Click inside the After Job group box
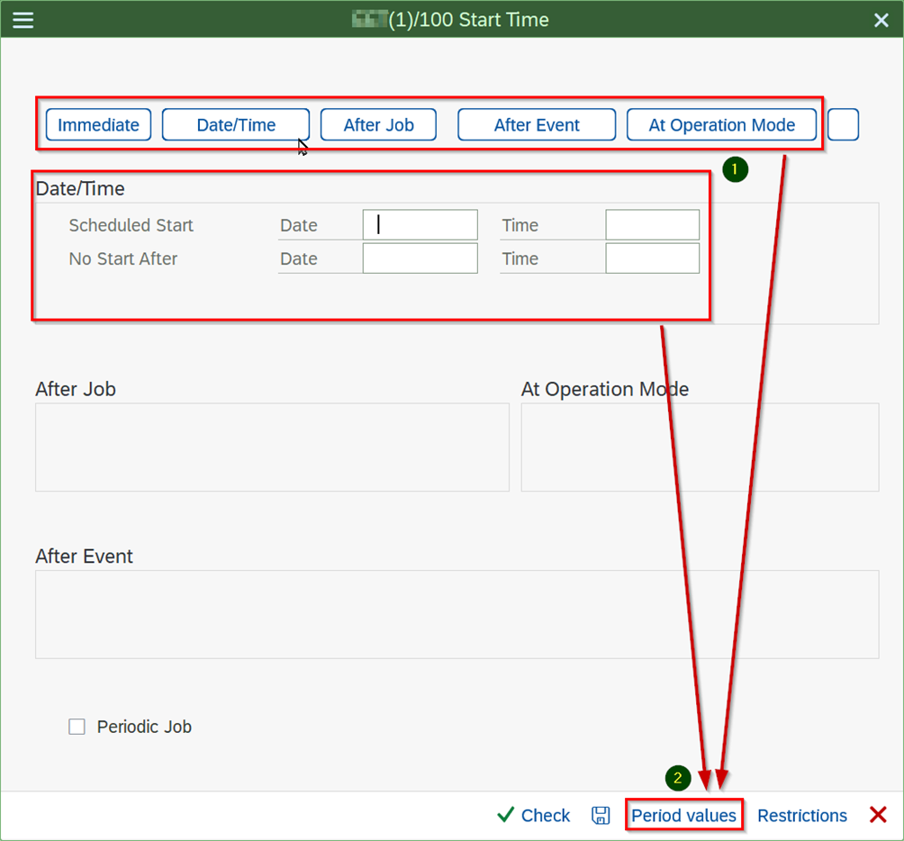Viewport: 904px width, 841px height. (x=272, y=448)
